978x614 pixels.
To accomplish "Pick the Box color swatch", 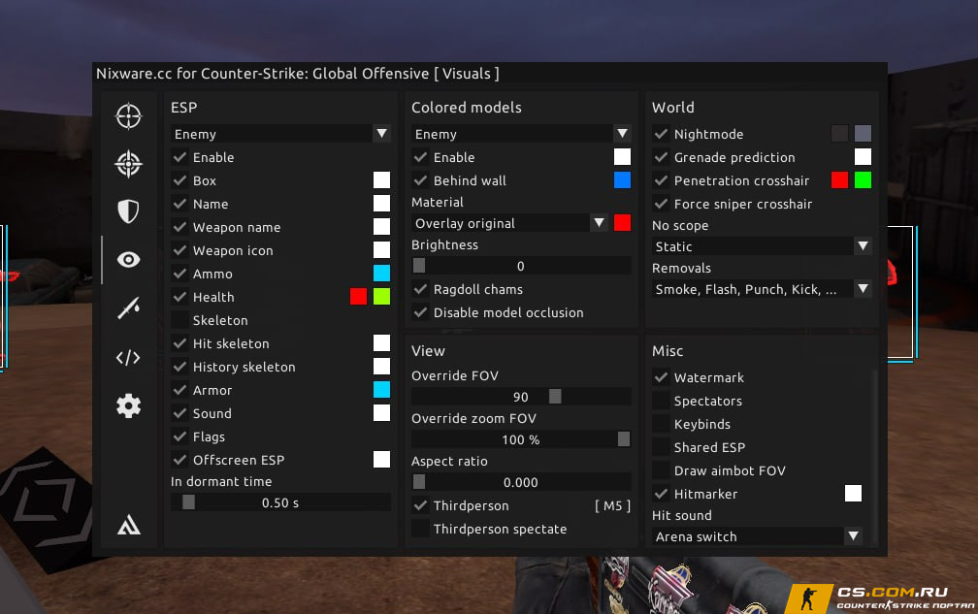I will tap(381, 180).
